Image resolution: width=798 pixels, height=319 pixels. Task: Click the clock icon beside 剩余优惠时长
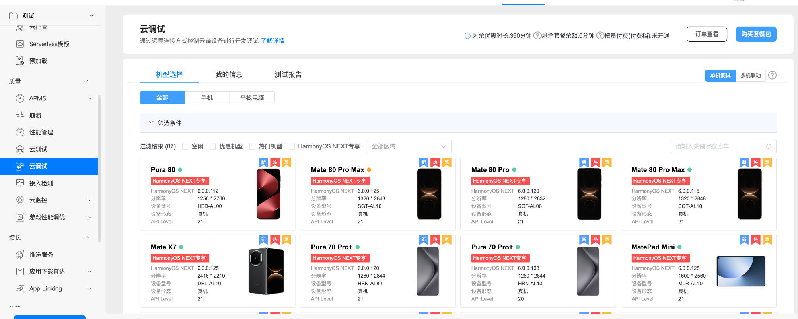(x=467, y=36)
